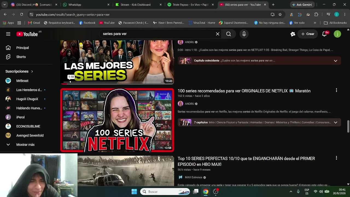This screenshot has height=197, width=350.
Task: Reload the current page
Action: [x=22, y=15]
